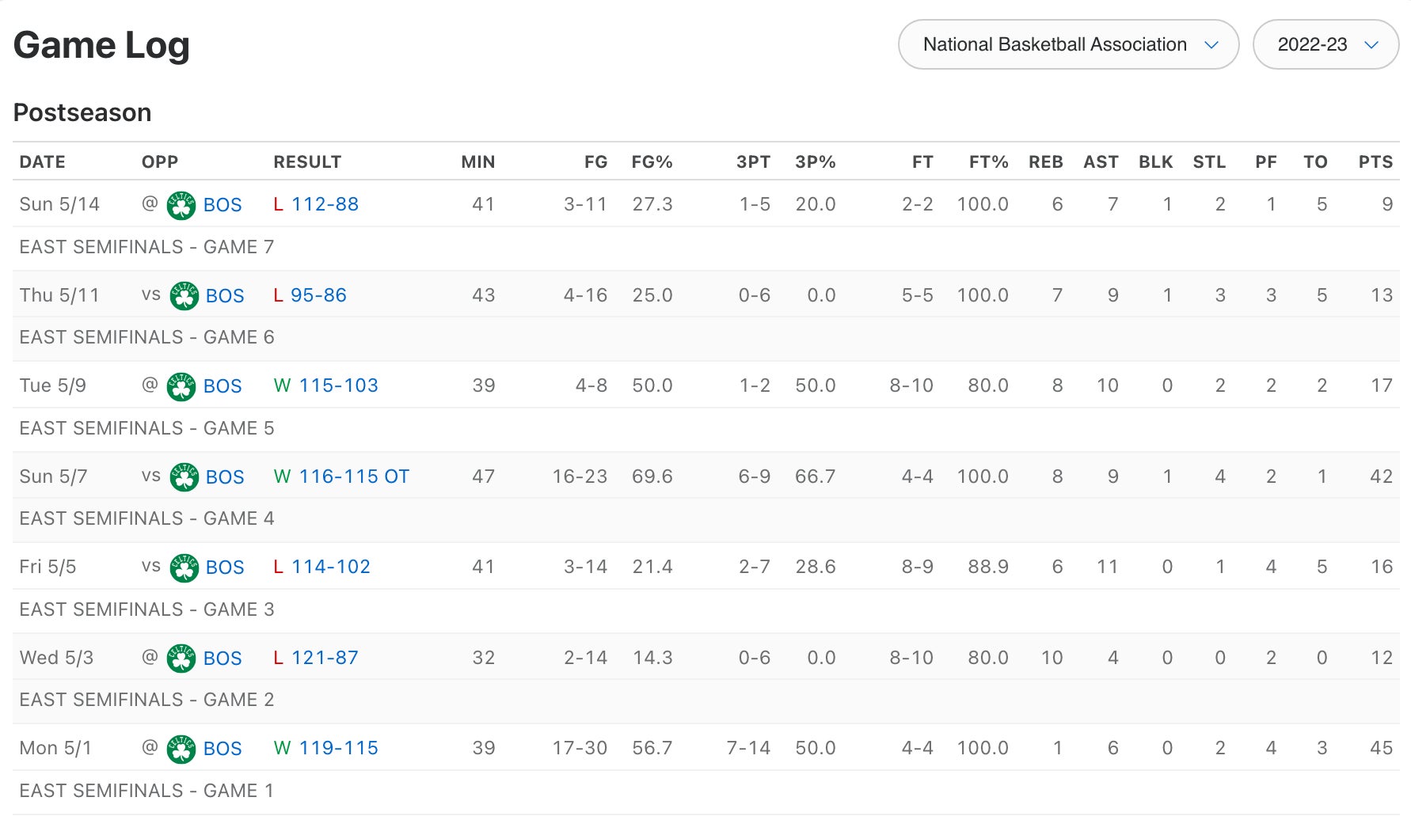The width and height of the screenshot is (1411, 820).
Task: Click the BOS team link for Wed 5/3
Action: pyautogui.click(x=222, y=659)
